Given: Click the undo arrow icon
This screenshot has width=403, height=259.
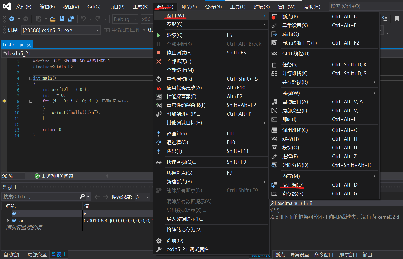Looking at the screenshot, I should coord(83,19).
